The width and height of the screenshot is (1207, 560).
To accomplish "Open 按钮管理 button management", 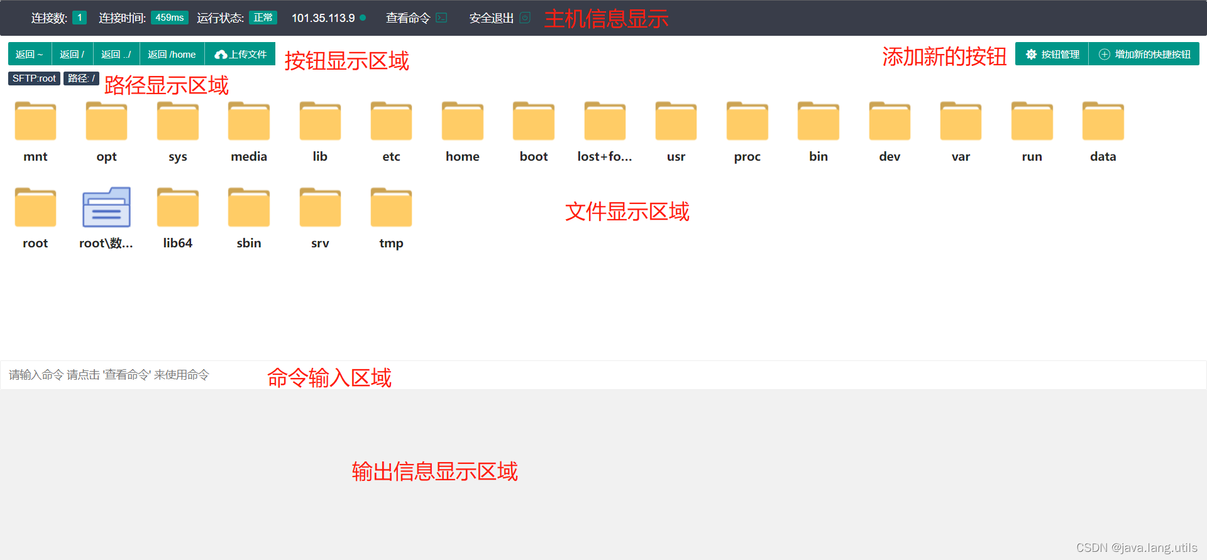I will (1052, 54).
